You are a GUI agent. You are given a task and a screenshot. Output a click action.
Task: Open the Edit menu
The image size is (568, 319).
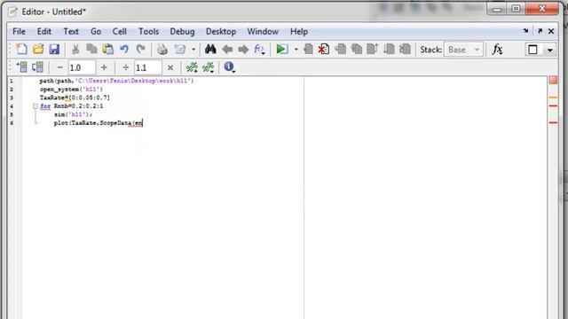point(44,32)
